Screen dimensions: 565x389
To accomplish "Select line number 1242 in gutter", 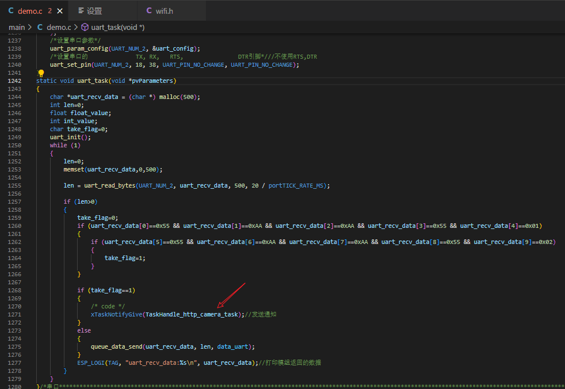I will [x=14, y=81].
